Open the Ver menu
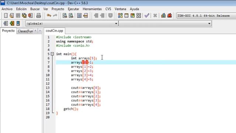This screenshot has height=133, width=236. point(46,9)
